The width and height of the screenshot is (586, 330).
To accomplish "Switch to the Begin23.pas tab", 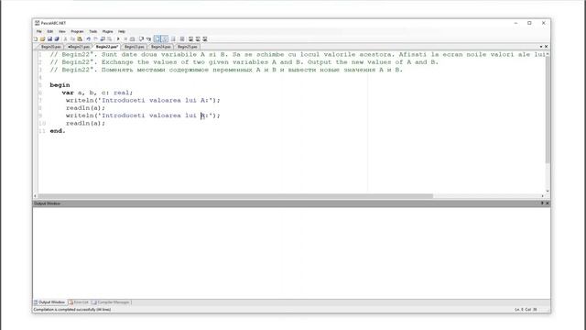I will (135, 47).
